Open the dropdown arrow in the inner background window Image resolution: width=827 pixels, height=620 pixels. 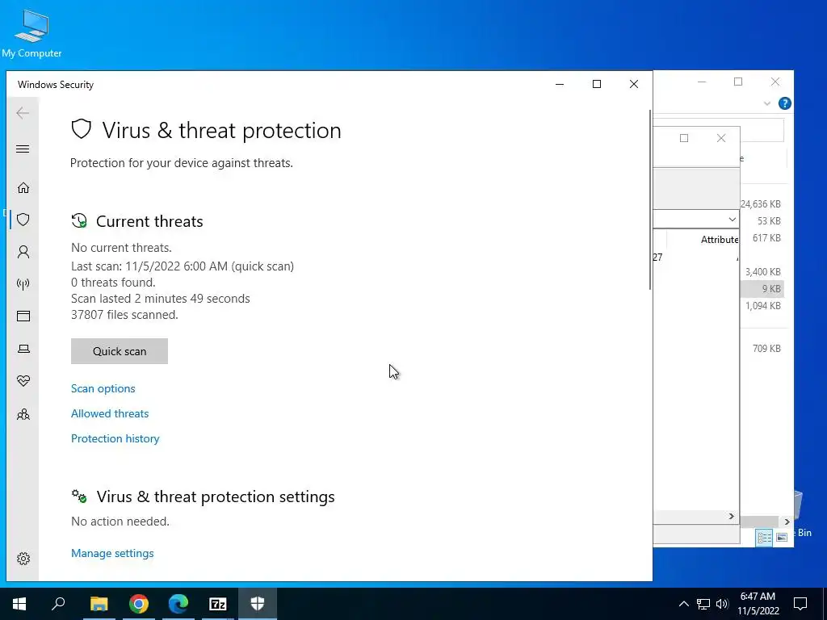tap(732, 220)
